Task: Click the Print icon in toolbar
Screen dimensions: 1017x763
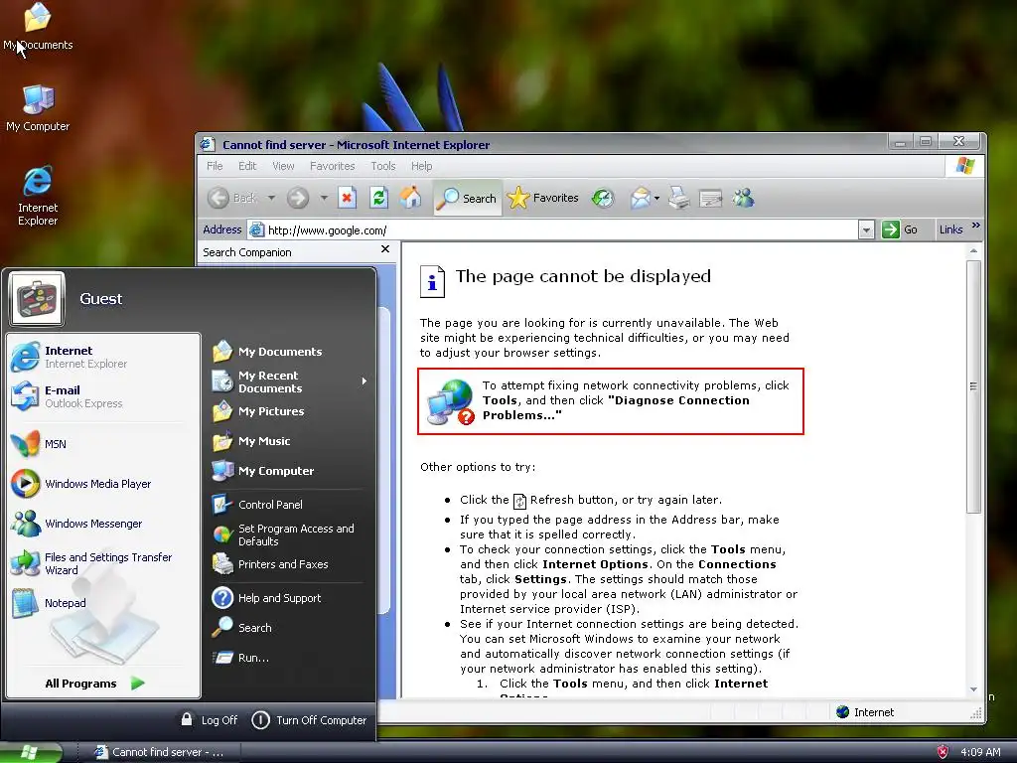Action: tap(679, 198)
